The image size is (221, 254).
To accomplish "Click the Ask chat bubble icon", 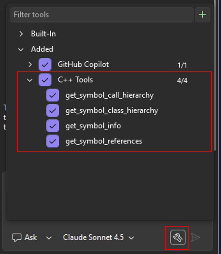I will pyautogui.click(x=17, y=238).
